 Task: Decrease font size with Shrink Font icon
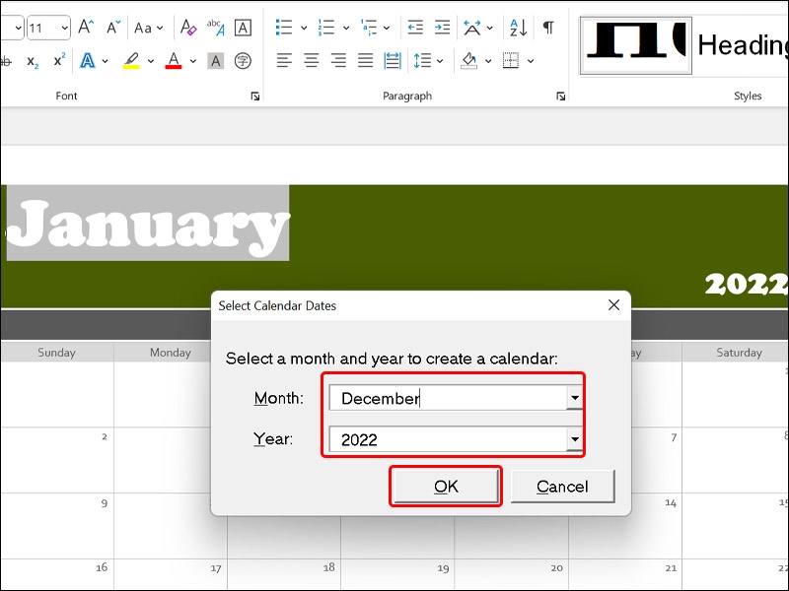[x=113, y=28]
